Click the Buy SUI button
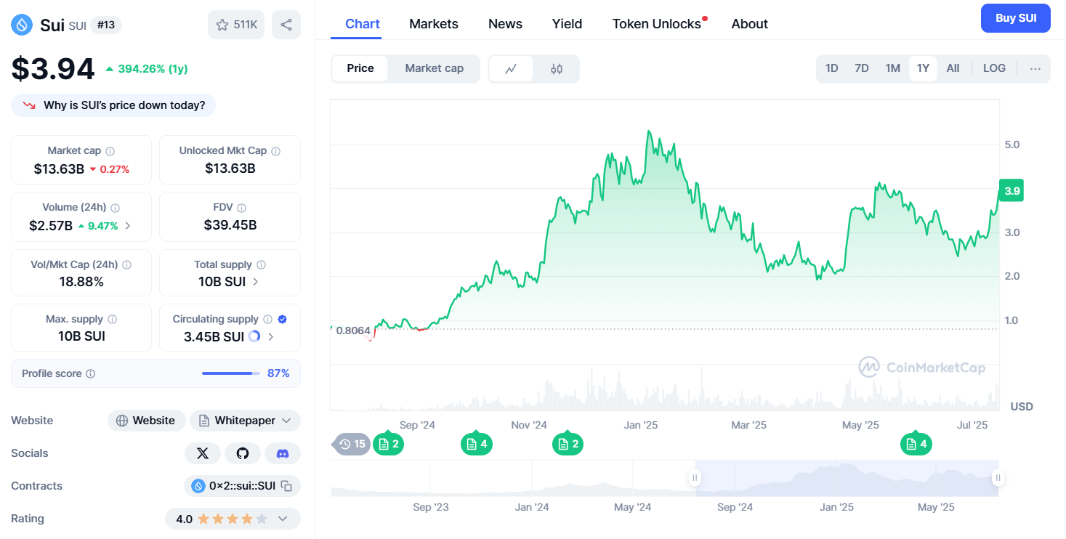Screen dimensions: 1066x539 pos(1016,18)
